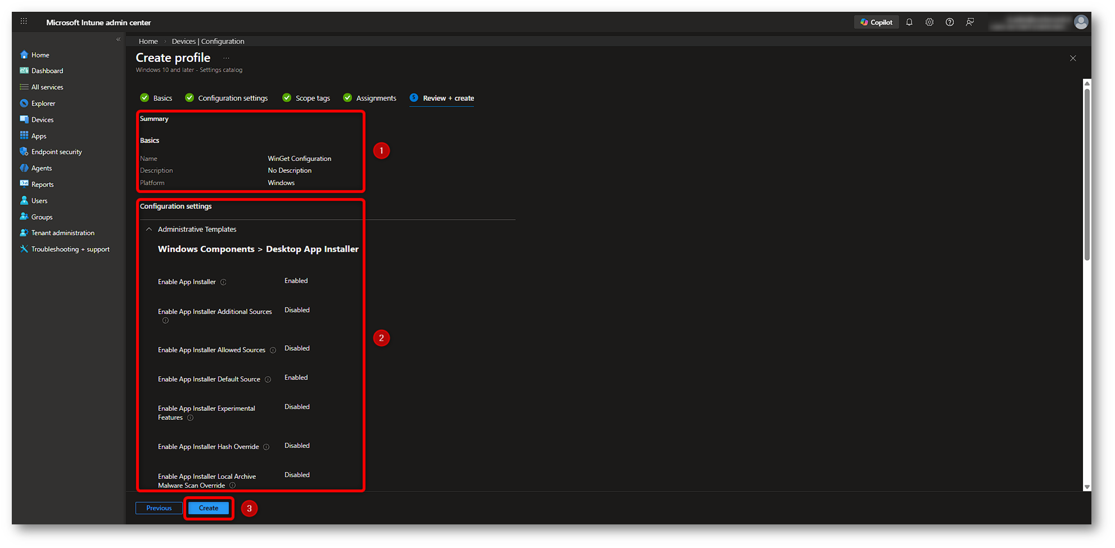Click Enabled value for Default Source
1115x548 pixels.
[x=296, y=377]
